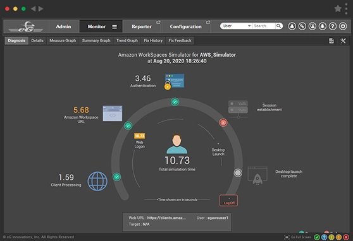Click the search magnifier icon
Image resolution: width=353 pixels, height=241 pixels.
coord(279,26)
